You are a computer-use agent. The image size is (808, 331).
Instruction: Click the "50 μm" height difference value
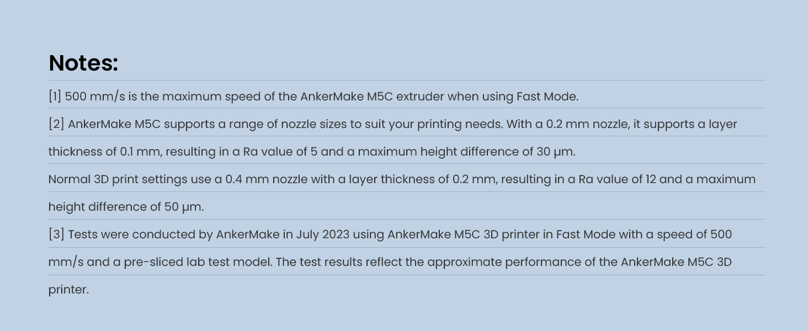(x=184, y=207)
